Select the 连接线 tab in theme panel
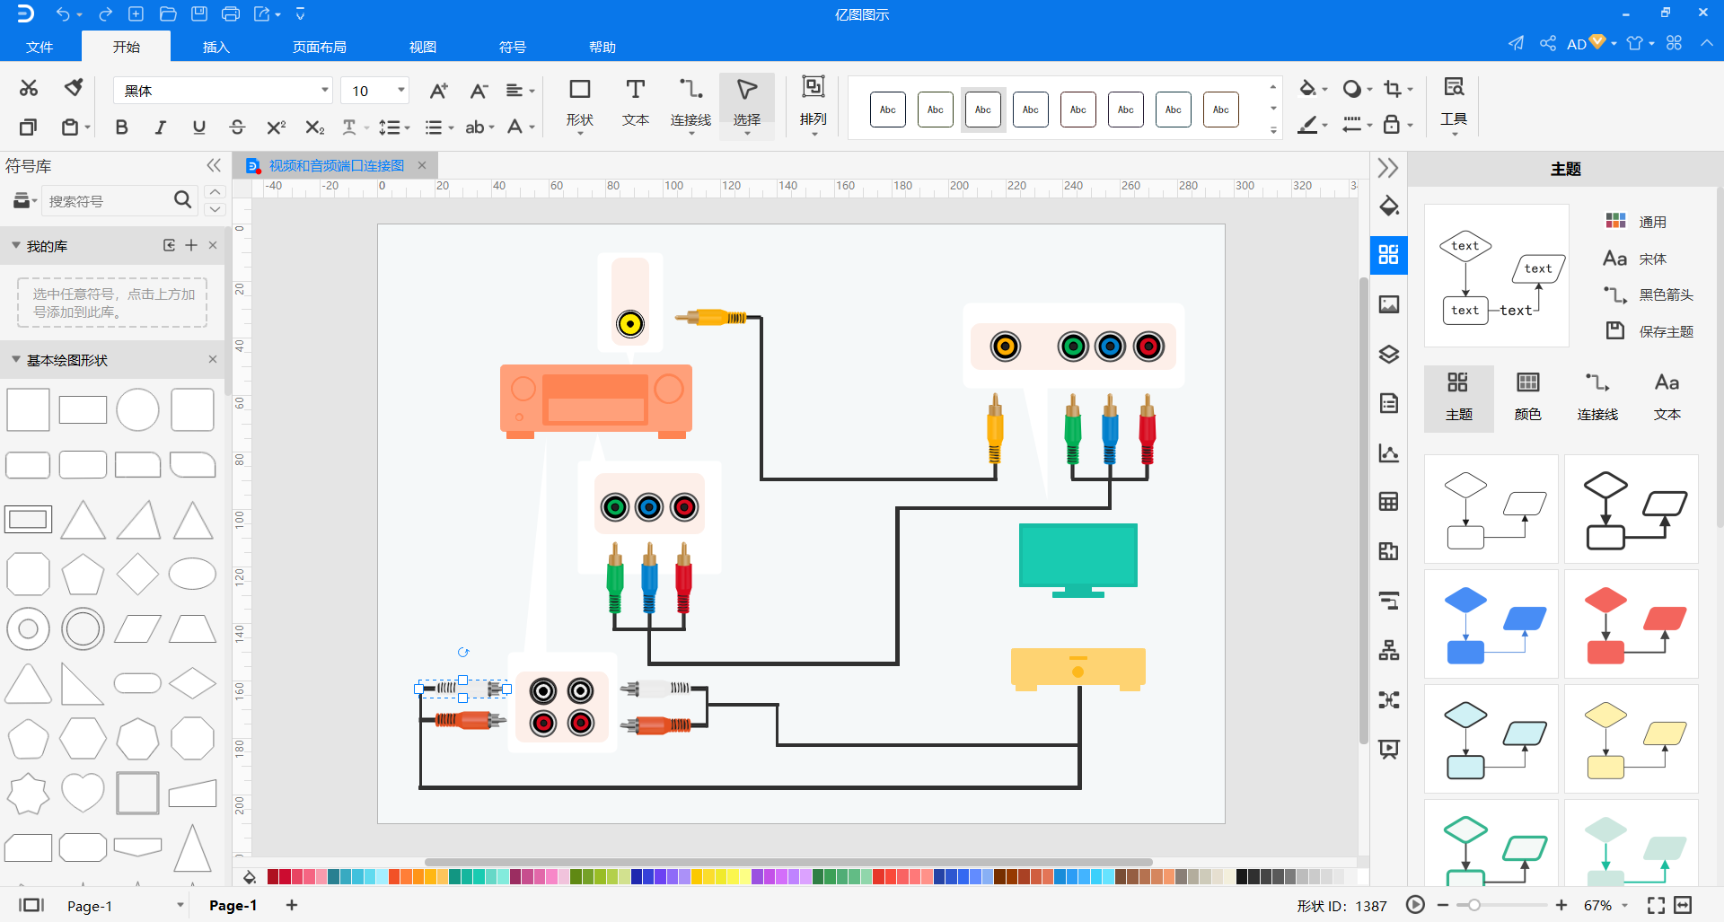 pos(1597,397)
